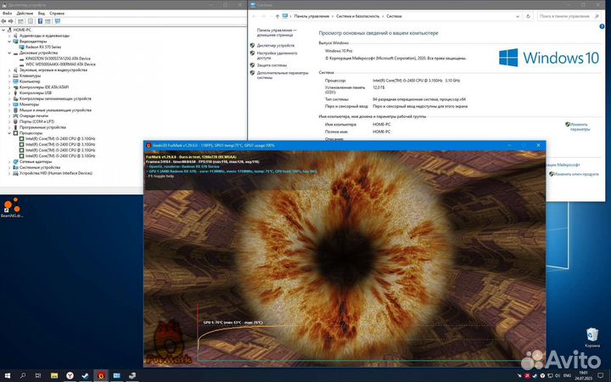611x382 pixels.
Task: Click Radeon RX 570 Series display adapter icon
Action: pyautogui.click(x=22, y=47)
